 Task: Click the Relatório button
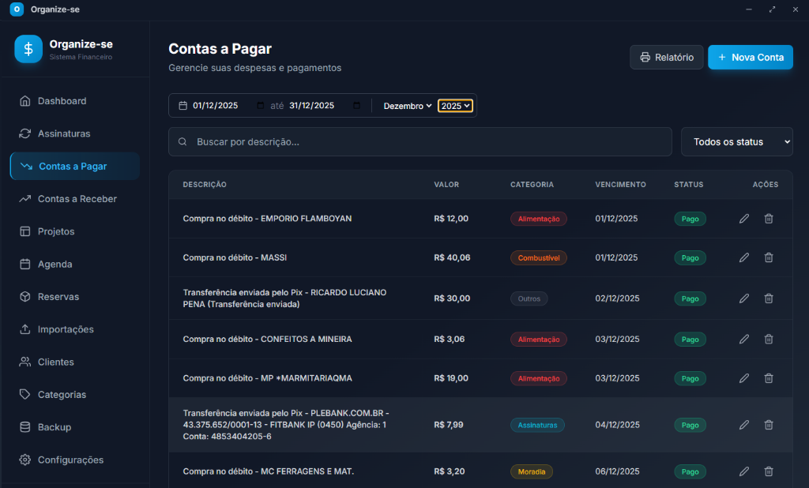[666, 57]
